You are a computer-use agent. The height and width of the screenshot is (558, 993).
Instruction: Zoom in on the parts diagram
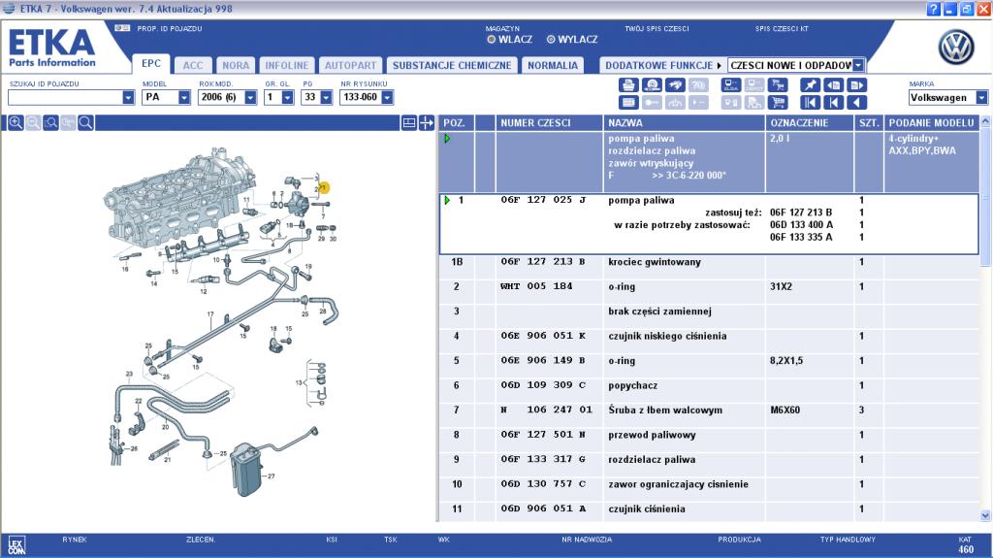point(16,123)
